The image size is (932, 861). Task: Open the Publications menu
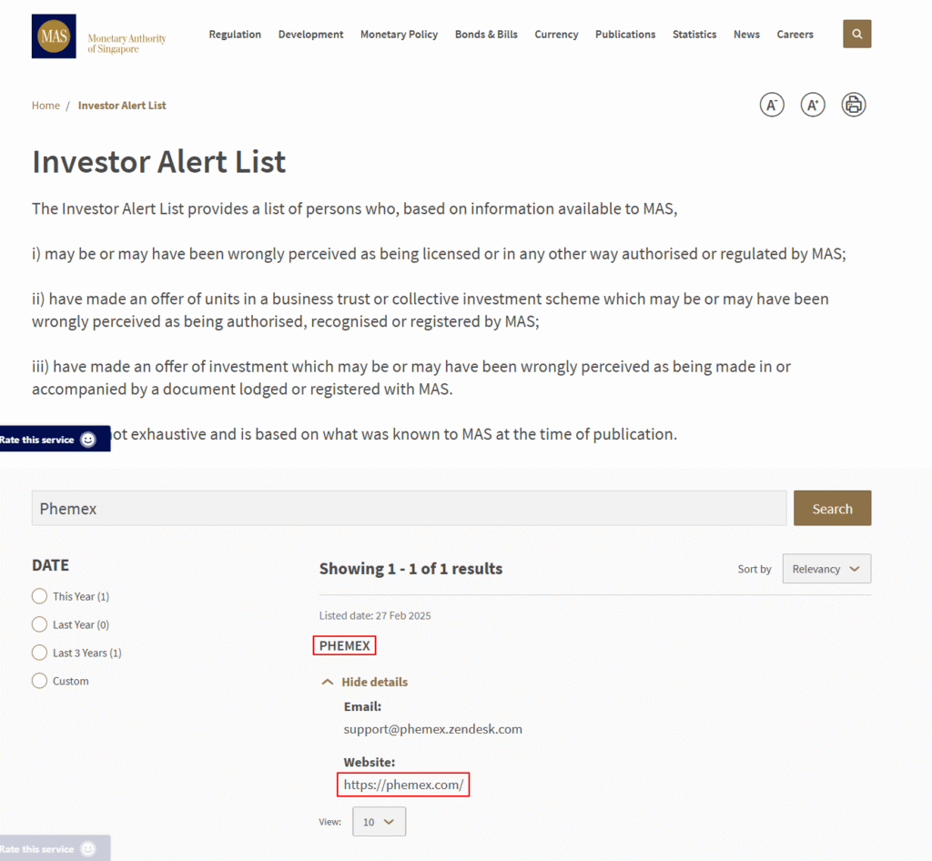625,34
